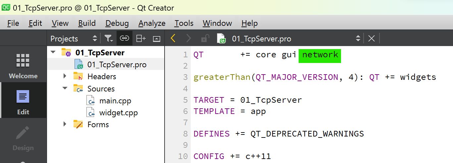Expand the Forms folder
Image resolution: width=453 pixels, height=163 pixels.
pos(65,124)
